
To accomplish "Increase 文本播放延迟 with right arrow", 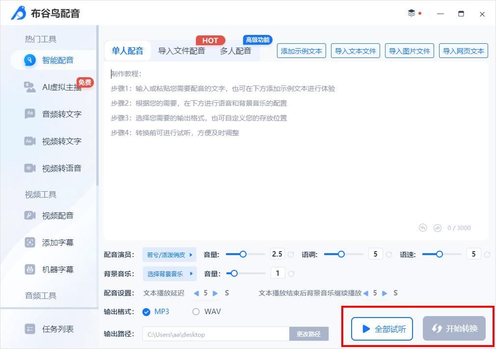I will click(215, 293).
